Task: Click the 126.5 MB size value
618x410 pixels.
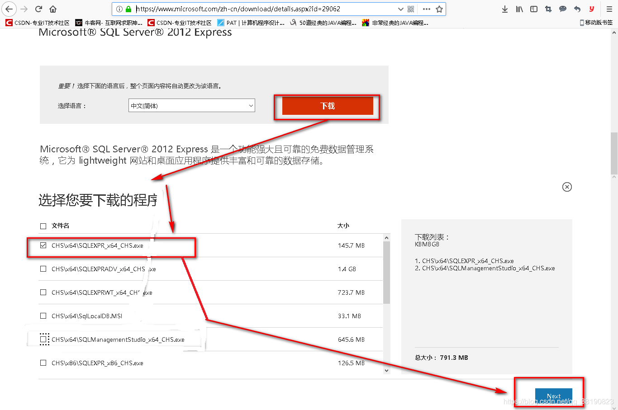Action: [351, 363]
